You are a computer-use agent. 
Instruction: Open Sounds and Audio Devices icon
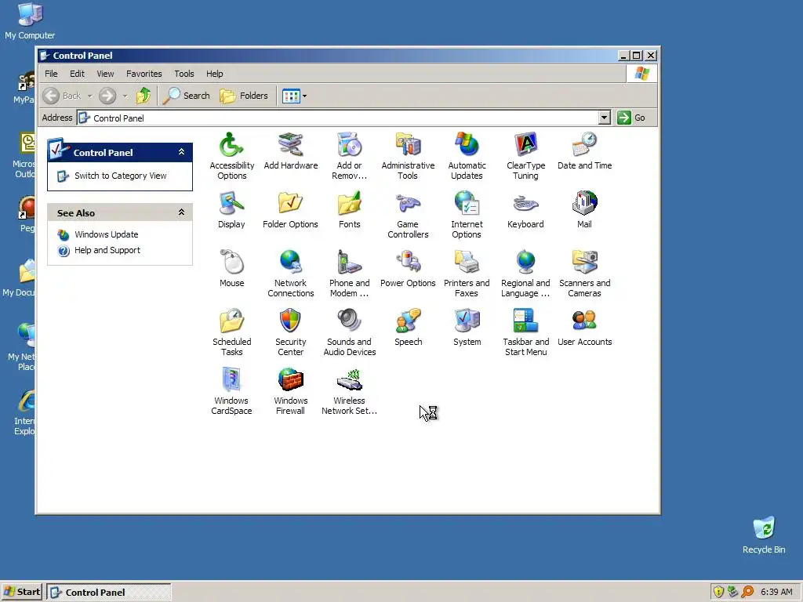pyautogui.click(x=349, y=321)
